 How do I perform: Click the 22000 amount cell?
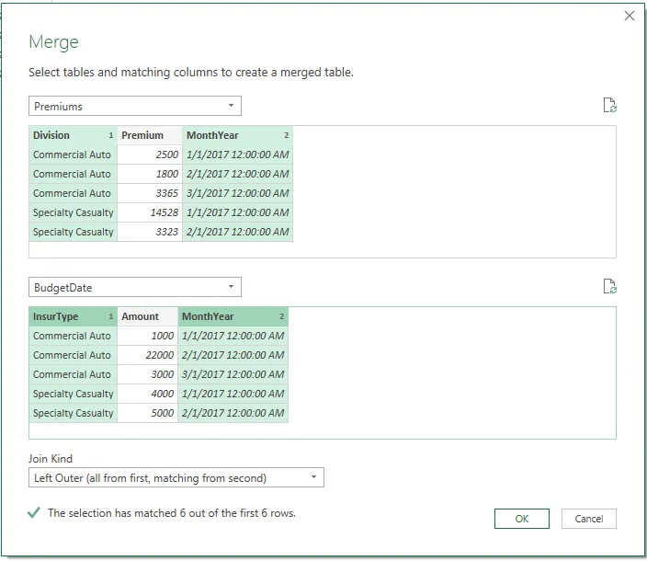click(x=148, y=355)
